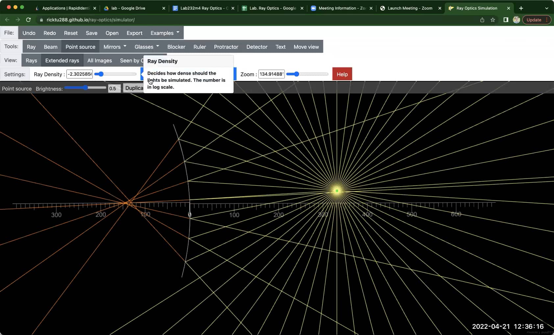Click the Zoom value input field

[271, 74]
